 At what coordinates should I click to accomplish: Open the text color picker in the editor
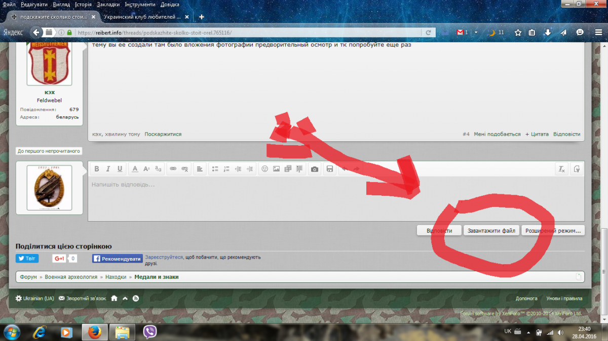[135, 169]
